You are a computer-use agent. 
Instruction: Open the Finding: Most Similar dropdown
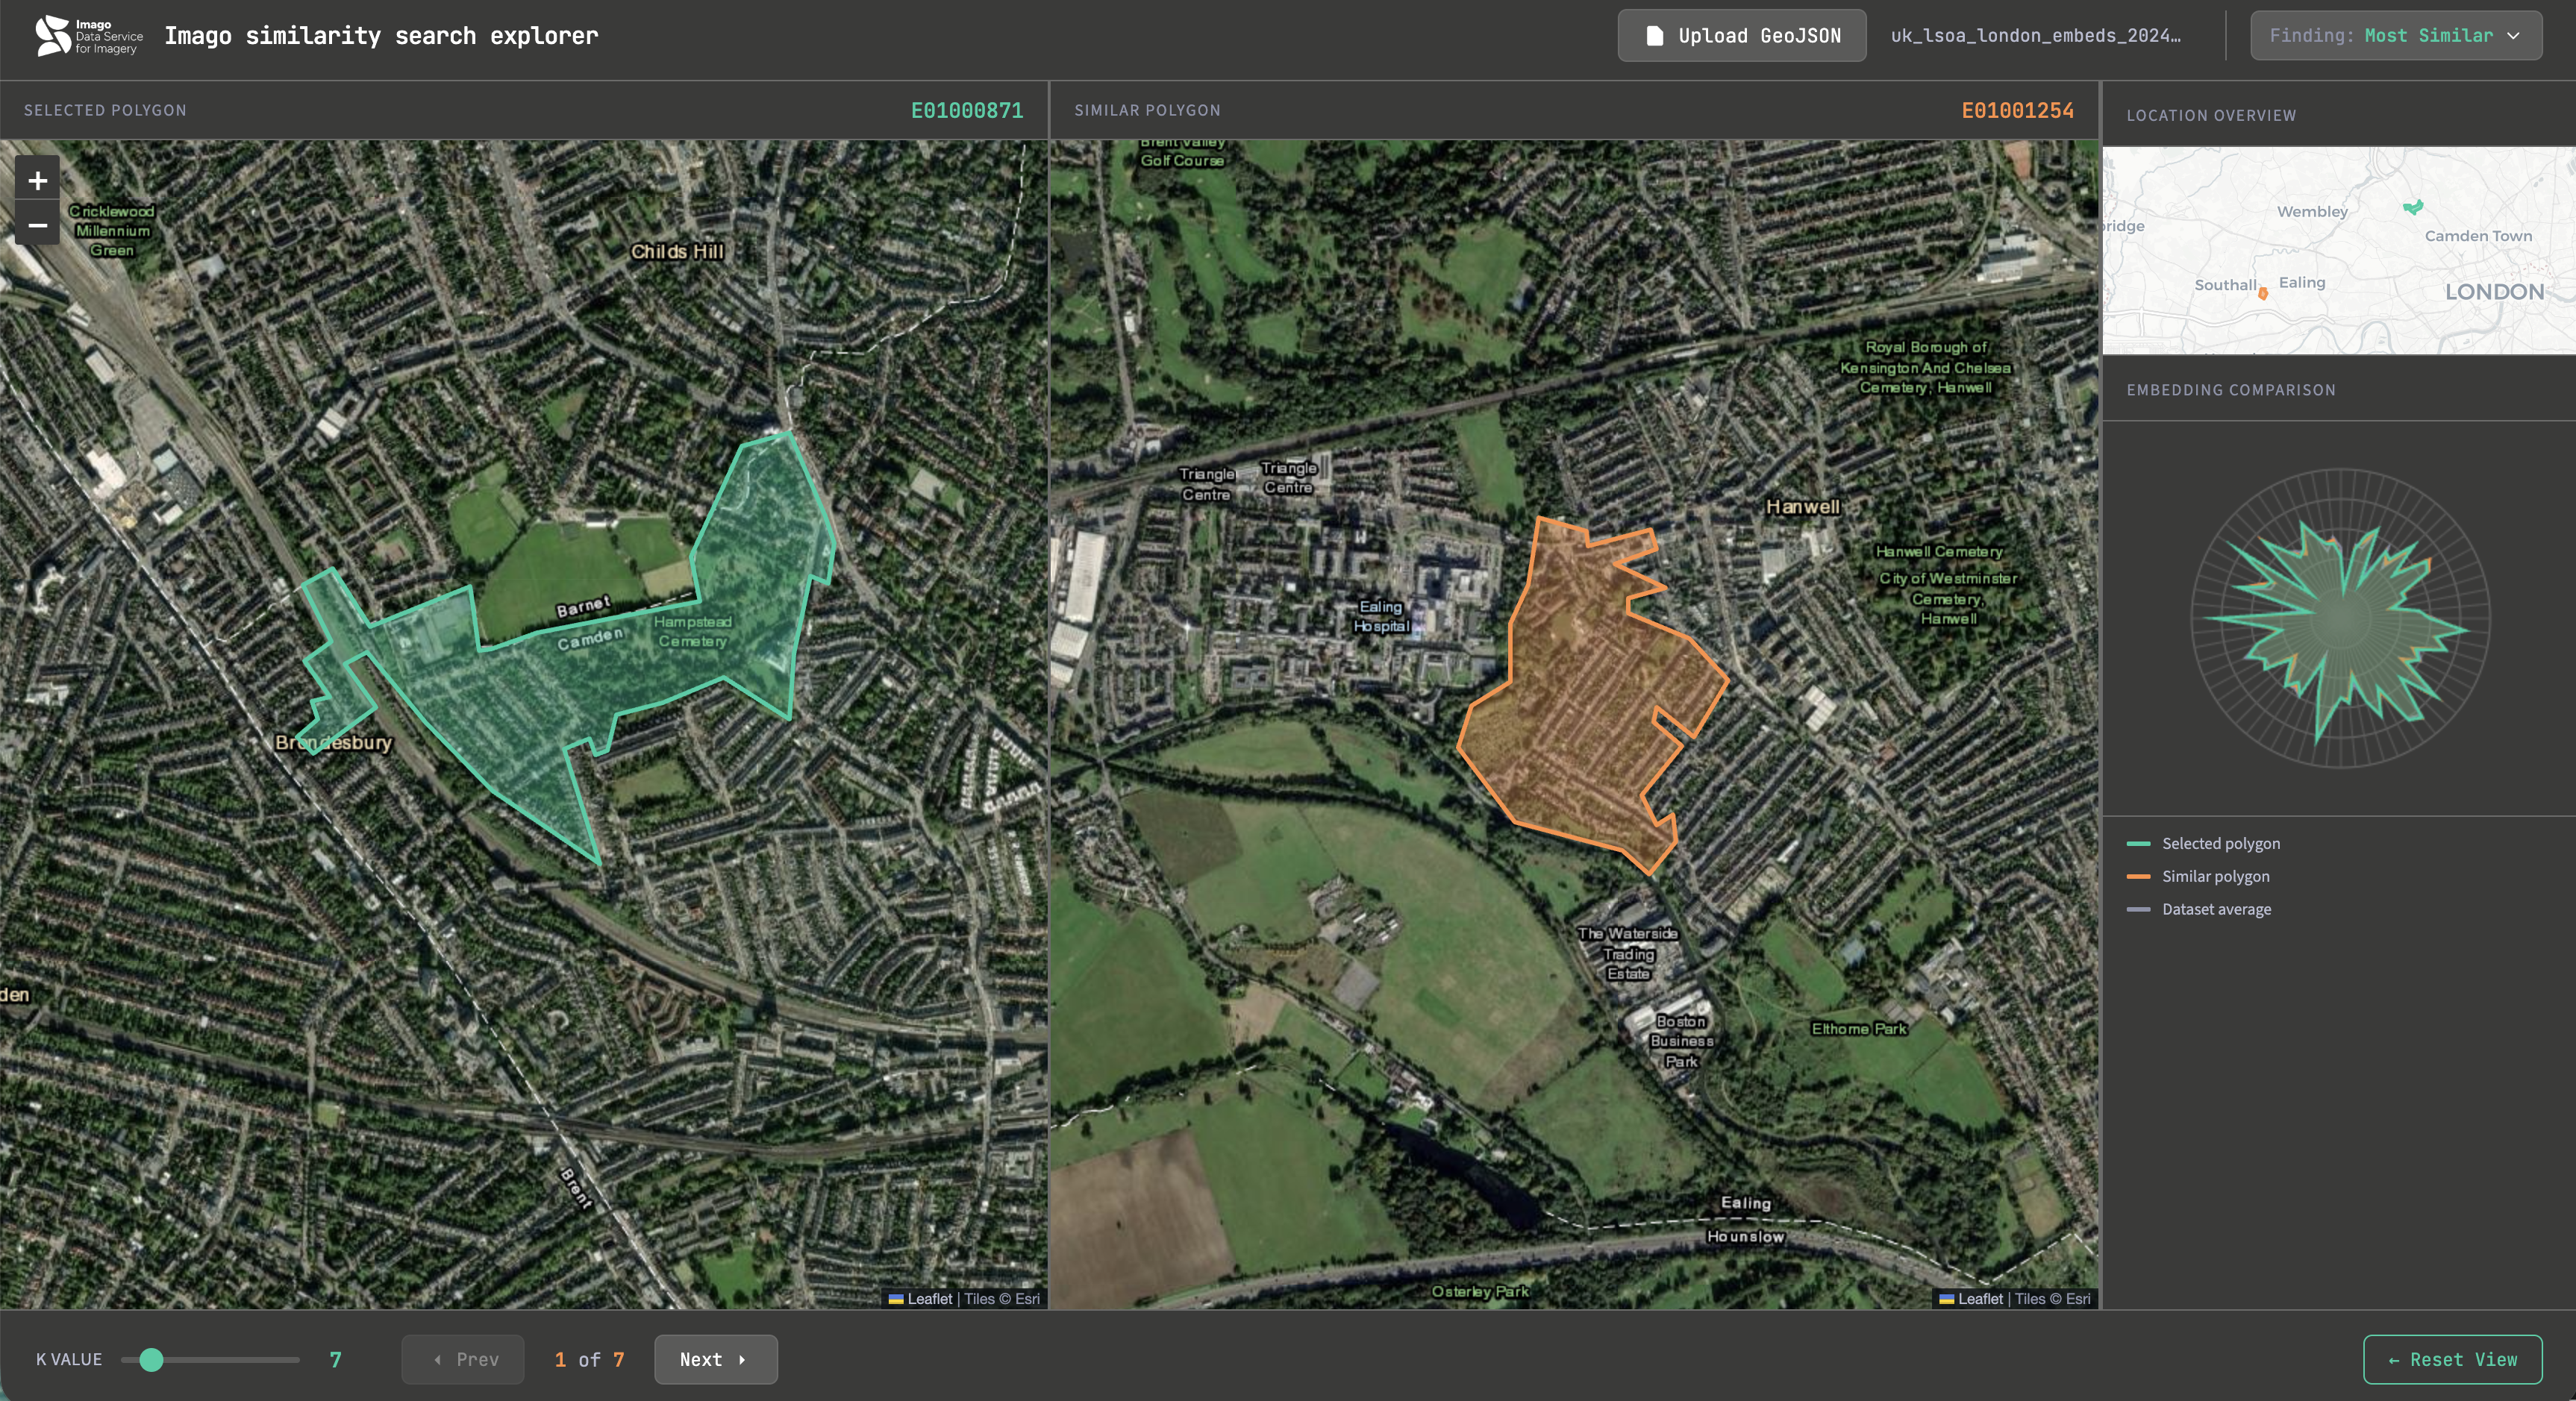click(x=2395, y=35)
